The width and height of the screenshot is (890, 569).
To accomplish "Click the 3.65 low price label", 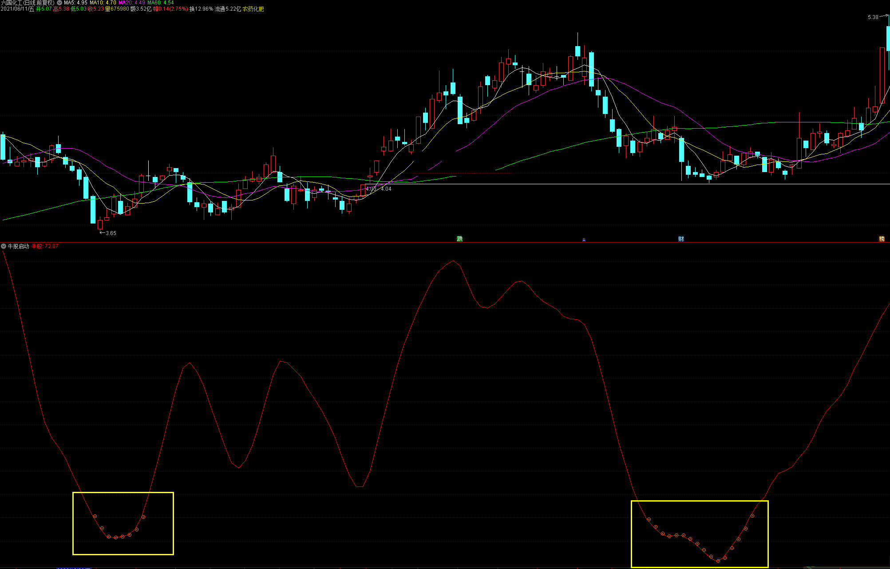I will coord(111,233).
